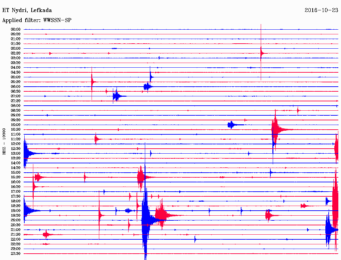Screen dimensions: 341x260
Task: Click the 06:30 time label
Action: pyautogui.click(x=16, y=91)
